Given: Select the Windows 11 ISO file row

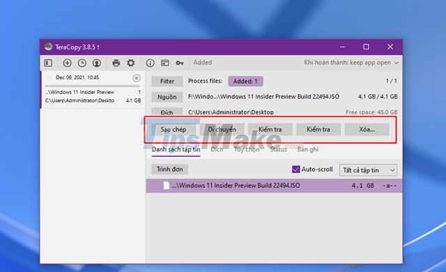Looking at the screenshot, I should click(274, 186).
